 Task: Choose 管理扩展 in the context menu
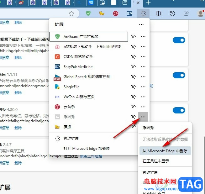165,173
